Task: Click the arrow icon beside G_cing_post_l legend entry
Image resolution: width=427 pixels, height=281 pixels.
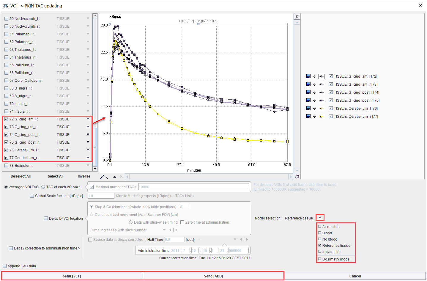Action: [315, 92]
